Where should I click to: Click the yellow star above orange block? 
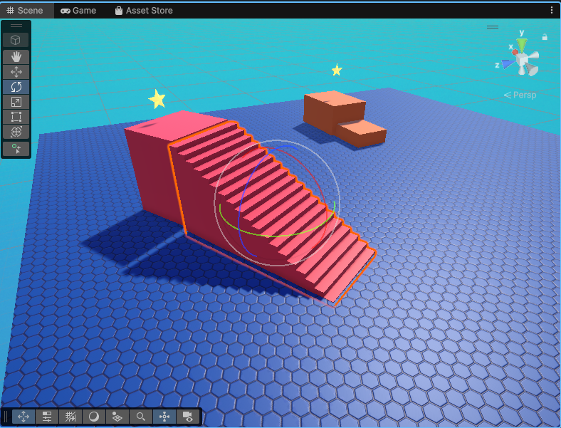[337, 70]
